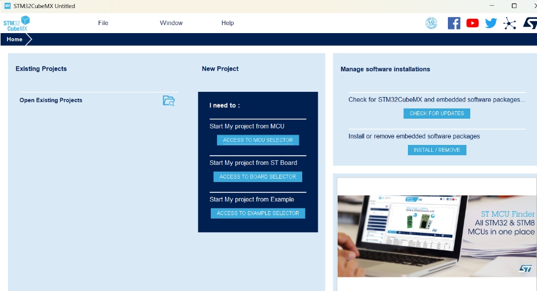The width and height of the screenshot is (537, 291).
Task: Click ACCESS TO MCU SELECTOR button
Action: point(258,140)
